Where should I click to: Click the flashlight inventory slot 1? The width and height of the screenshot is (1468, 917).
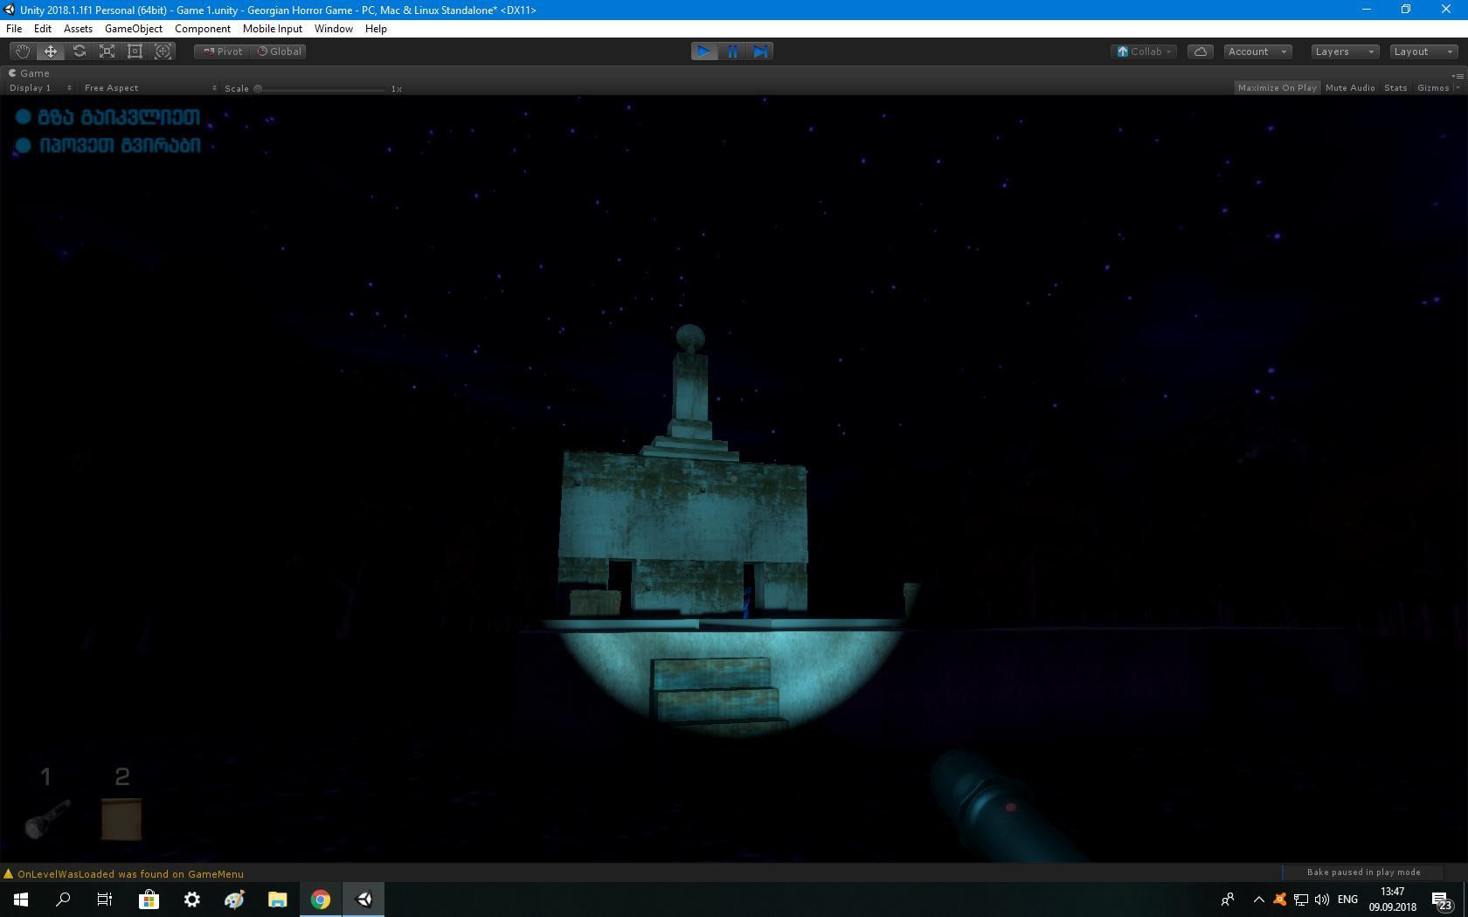pos(45,819)
